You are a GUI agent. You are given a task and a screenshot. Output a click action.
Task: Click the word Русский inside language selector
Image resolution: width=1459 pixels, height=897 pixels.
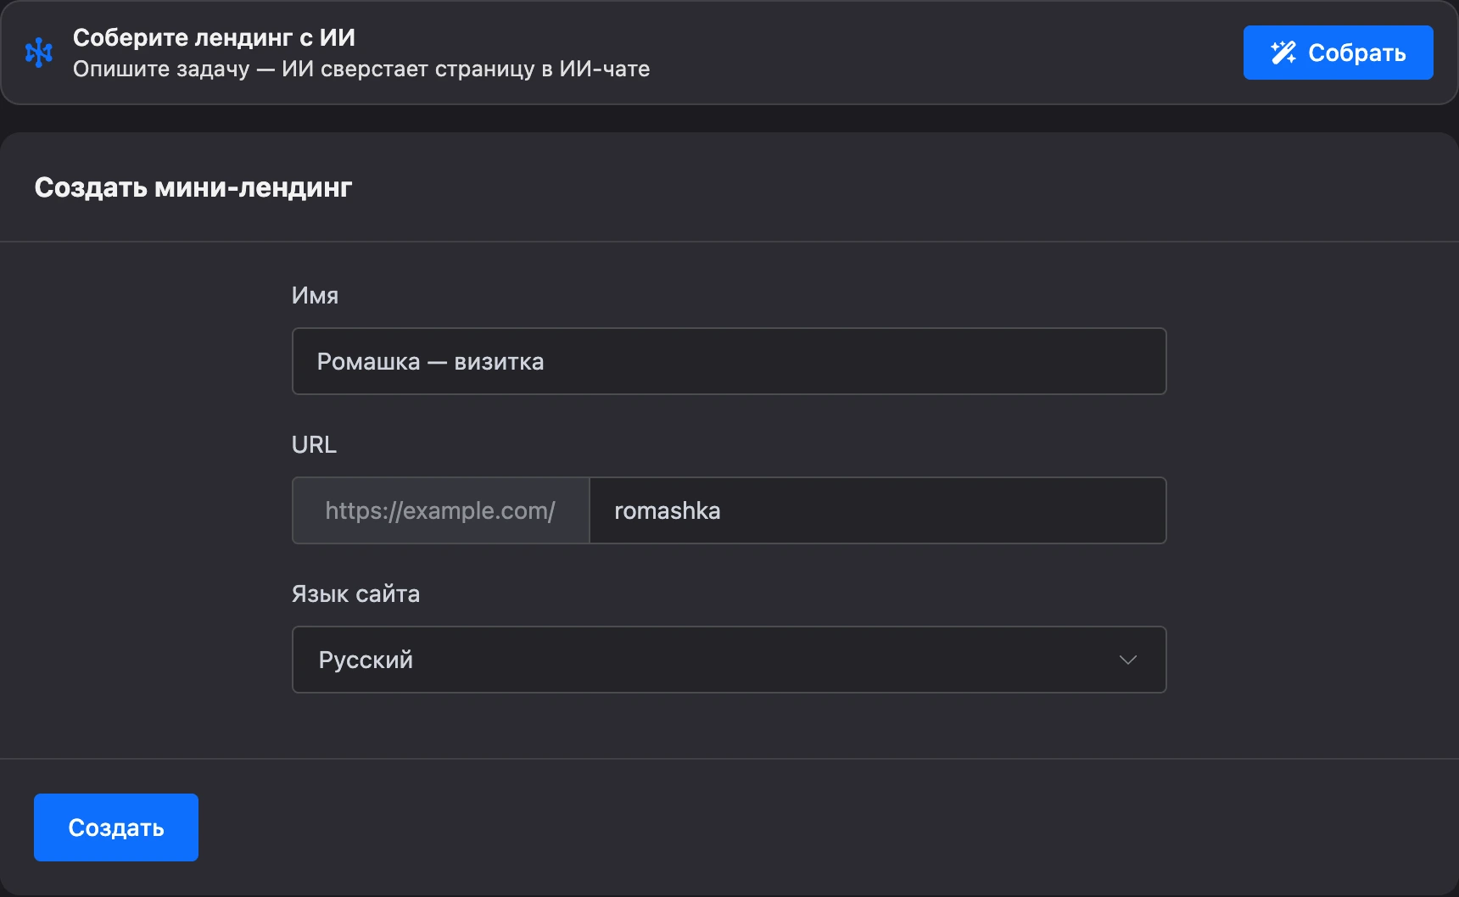click(x=366, y=660)
